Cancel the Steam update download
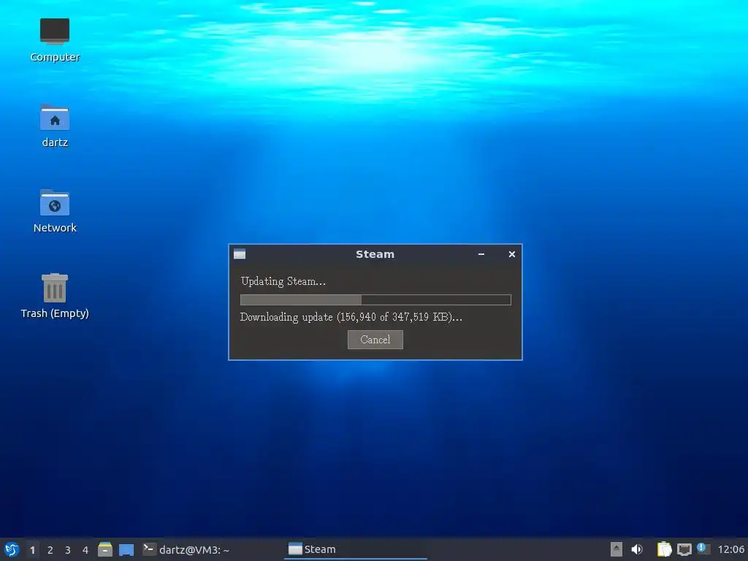This screenshot has width=748, height=561. [375, 340]
